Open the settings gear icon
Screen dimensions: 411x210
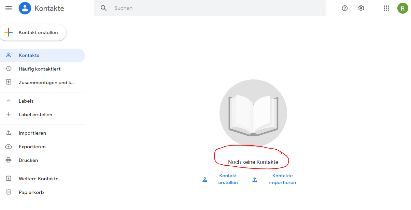click(361, 8)
